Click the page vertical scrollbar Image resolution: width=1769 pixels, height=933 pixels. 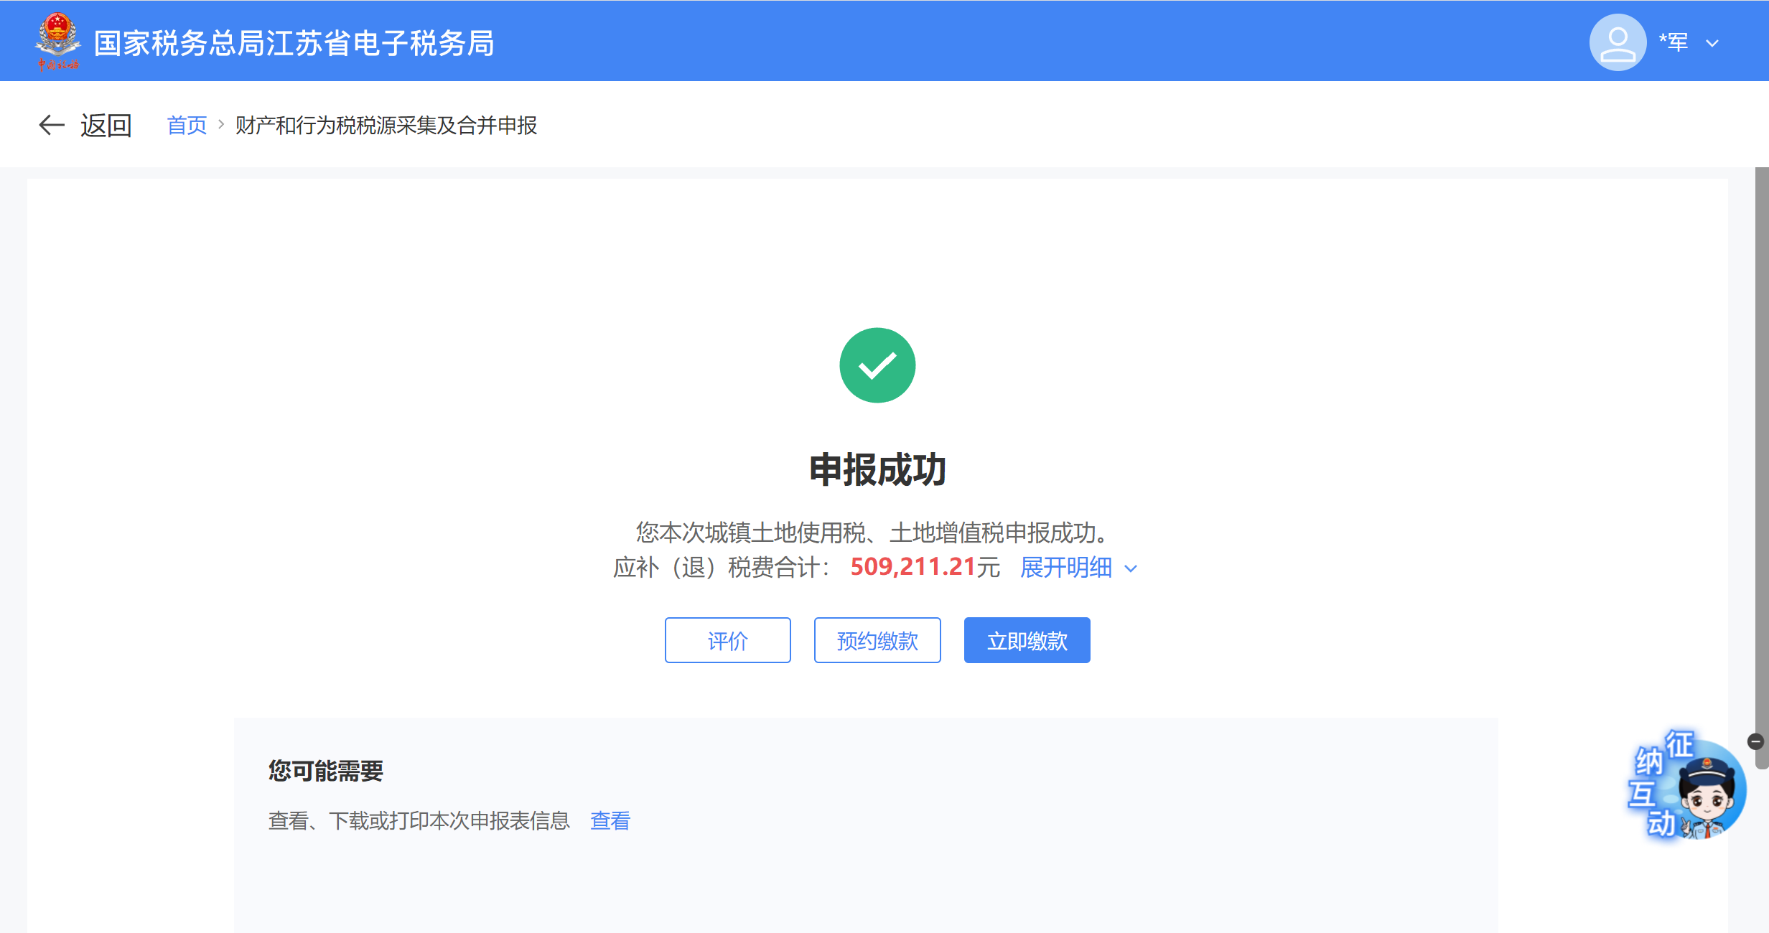click(1761, 467)
